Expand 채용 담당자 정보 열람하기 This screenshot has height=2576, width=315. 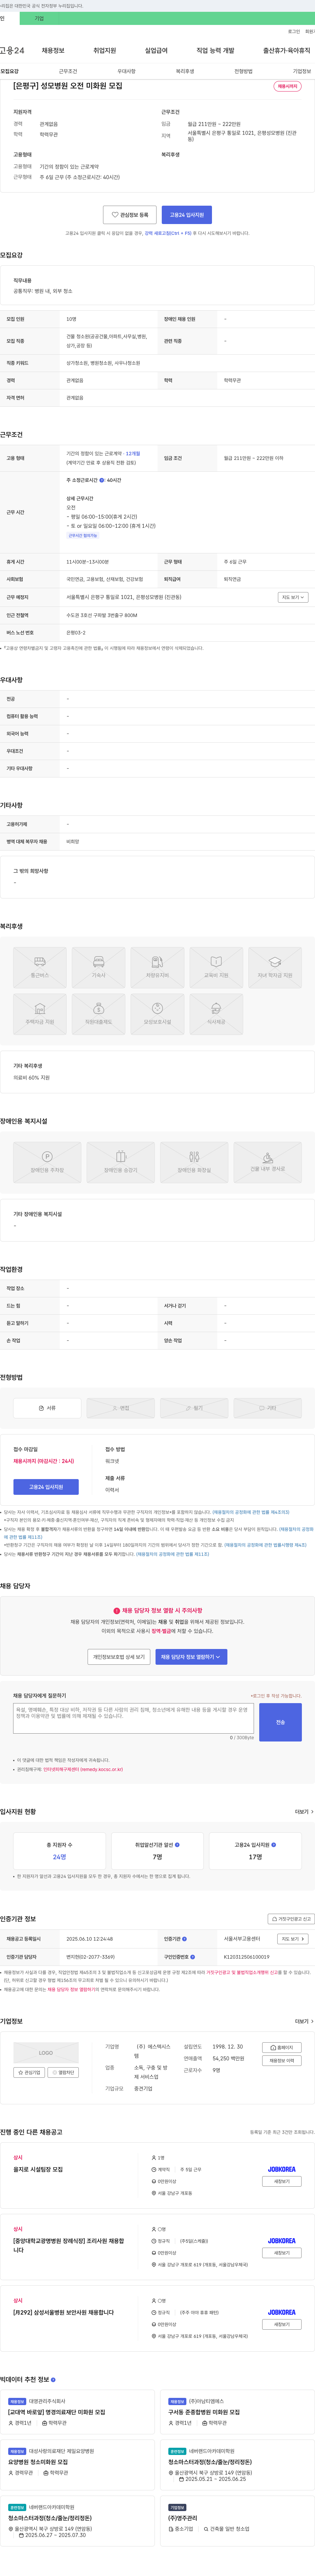point(191,1657)
